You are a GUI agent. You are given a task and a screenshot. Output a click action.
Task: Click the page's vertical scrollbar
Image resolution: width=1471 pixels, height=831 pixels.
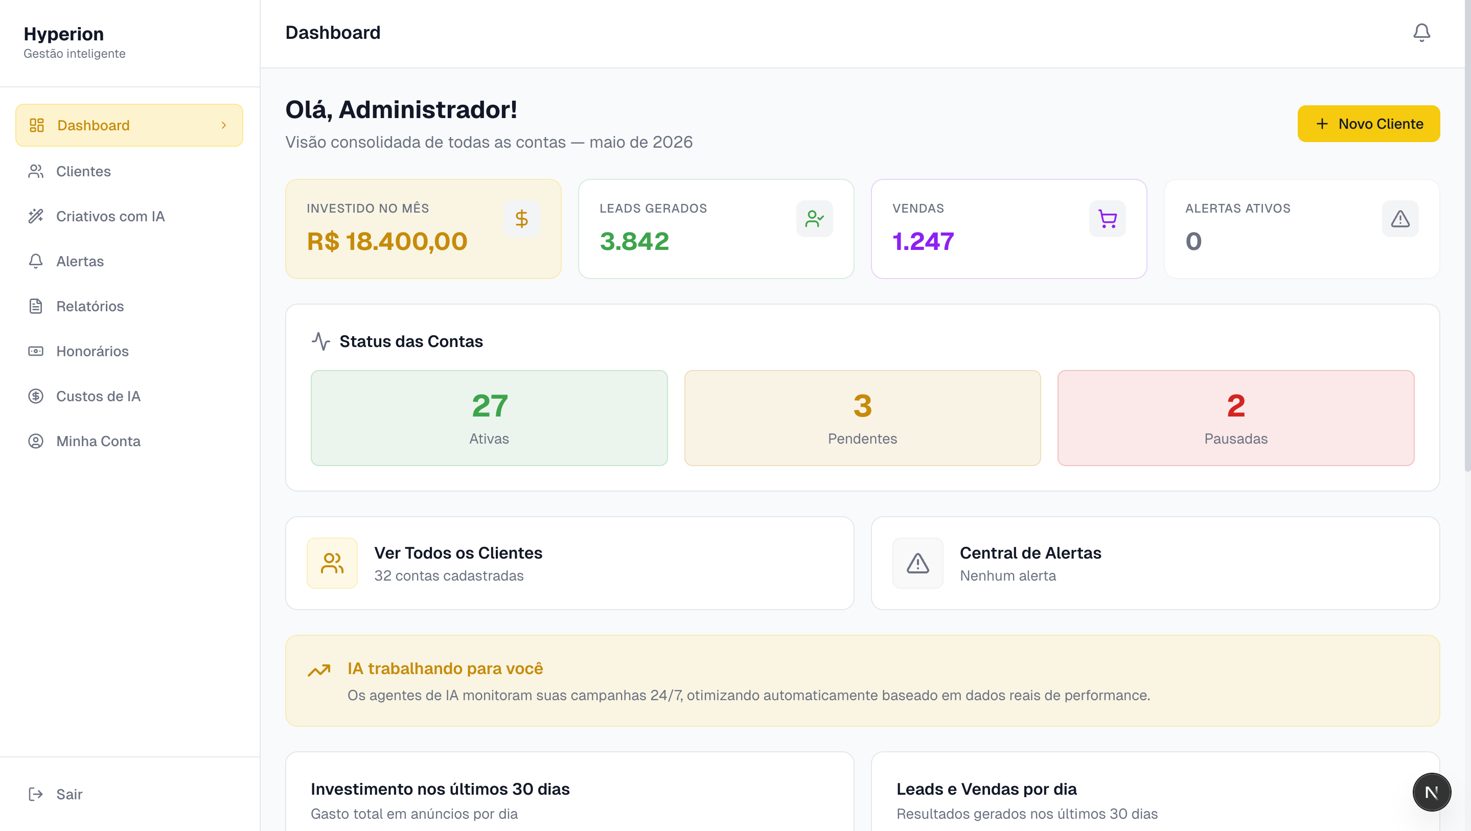[1467, 237]
